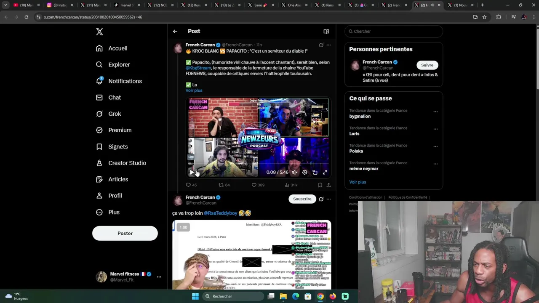Click the 1.00 playback speed badge
Image resolution: width=539 pixels, height=303 pixels.
click(183, 228)
